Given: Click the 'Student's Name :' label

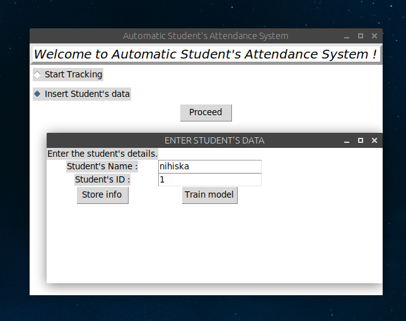Looking at the screenshot, I should [102, 166].
